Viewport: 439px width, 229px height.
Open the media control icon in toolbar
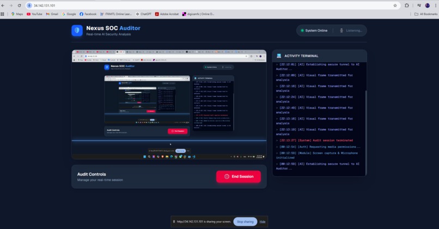click(x=419, y=5)
